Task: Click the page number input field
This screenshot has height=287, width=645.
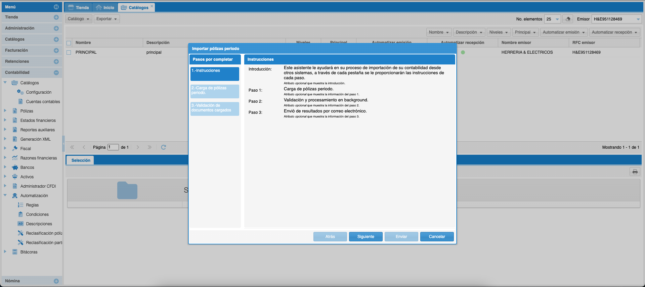Action: [113, 147]
